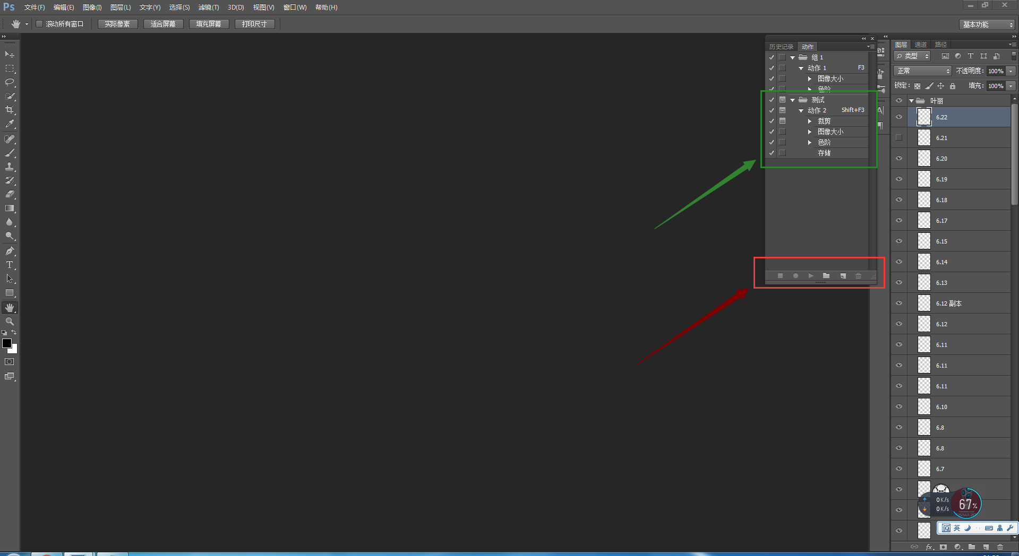Screen dimensions: 1019x556
Task: Lock transparent pixels icon
Action: 917,86
